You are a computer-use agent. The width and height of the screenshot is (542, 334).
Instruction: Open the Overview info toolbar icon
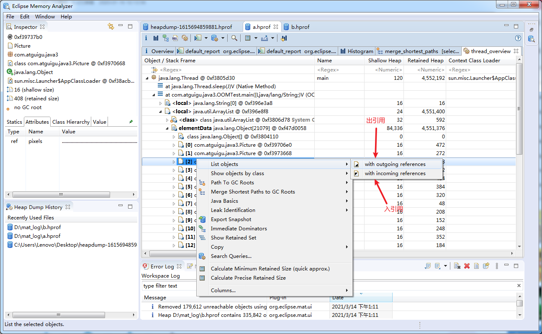[x=146, y=38]
